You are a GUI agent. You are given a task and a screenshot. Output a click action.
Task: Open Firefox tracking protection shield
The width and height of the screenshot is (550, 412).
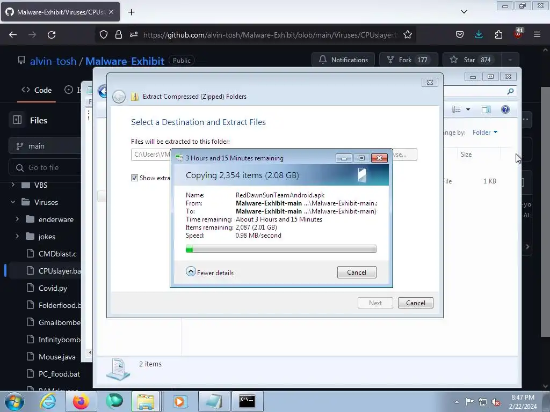point(104,35)
